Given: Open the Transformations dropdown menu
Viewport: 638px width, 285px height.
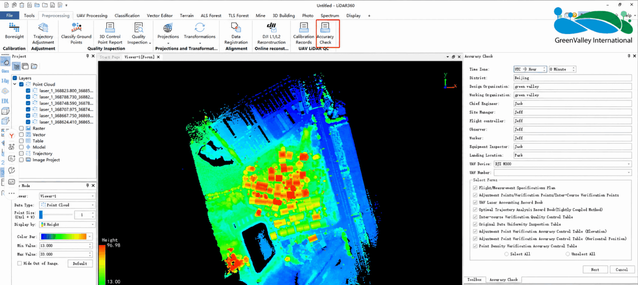Looking at the screenshot, I should (x=199, y=43).
